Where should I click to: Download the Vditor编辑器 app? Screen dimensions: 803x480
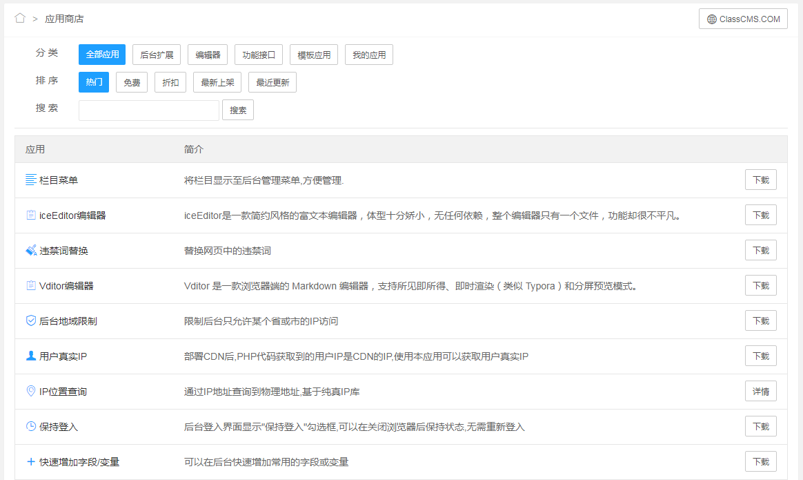760,285
